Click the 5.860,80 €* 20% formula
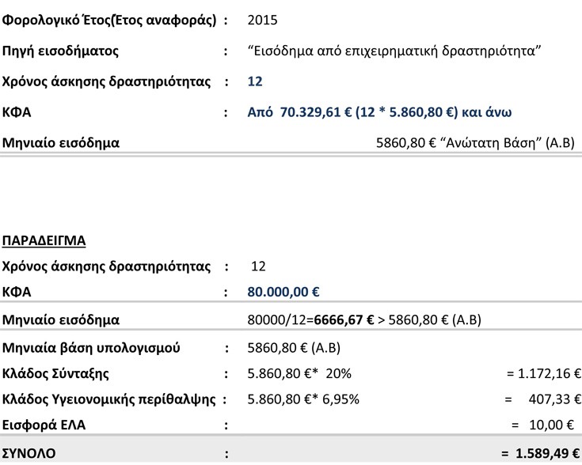582x465 pixels. [x=299, y=373]
